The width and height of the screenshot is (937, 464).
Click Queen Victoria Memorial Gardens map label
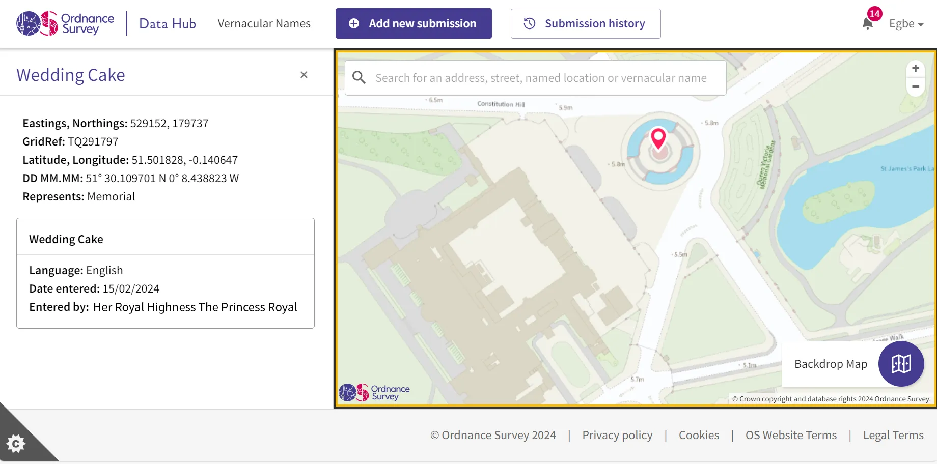pos(765,165)
